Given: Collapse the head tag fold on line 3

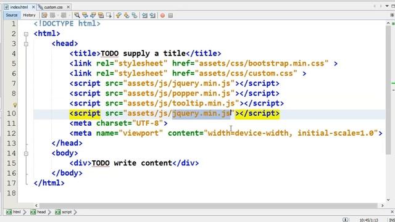Looking at the screenshot, I should (26, 44).
